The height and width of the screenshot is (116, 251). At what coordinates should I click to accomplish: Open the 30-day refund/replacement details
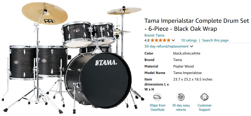tap(166, 46)
